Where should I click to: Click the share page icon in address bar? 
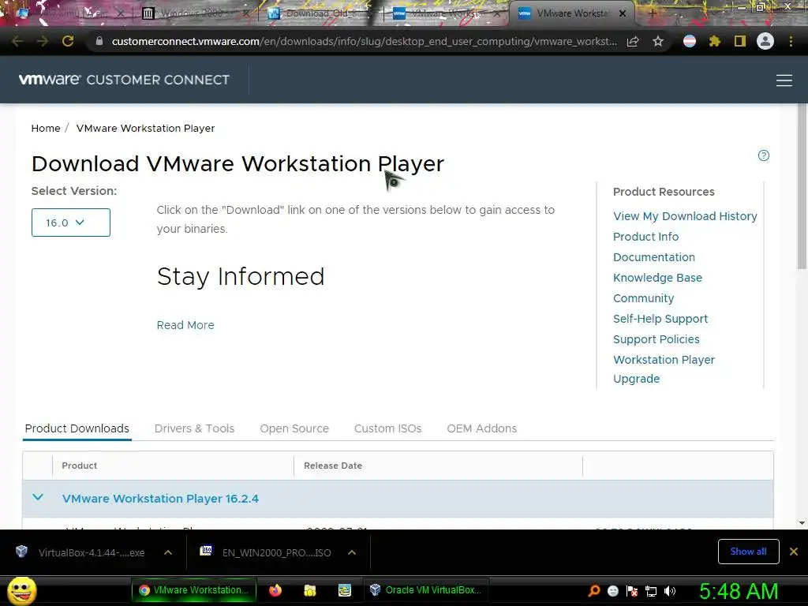(633, 41)
